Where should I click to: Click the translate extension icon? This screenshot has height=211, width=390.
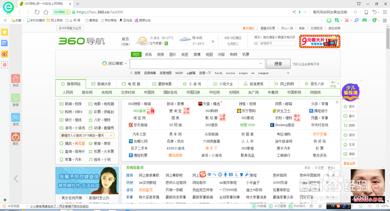pos(337,20)
